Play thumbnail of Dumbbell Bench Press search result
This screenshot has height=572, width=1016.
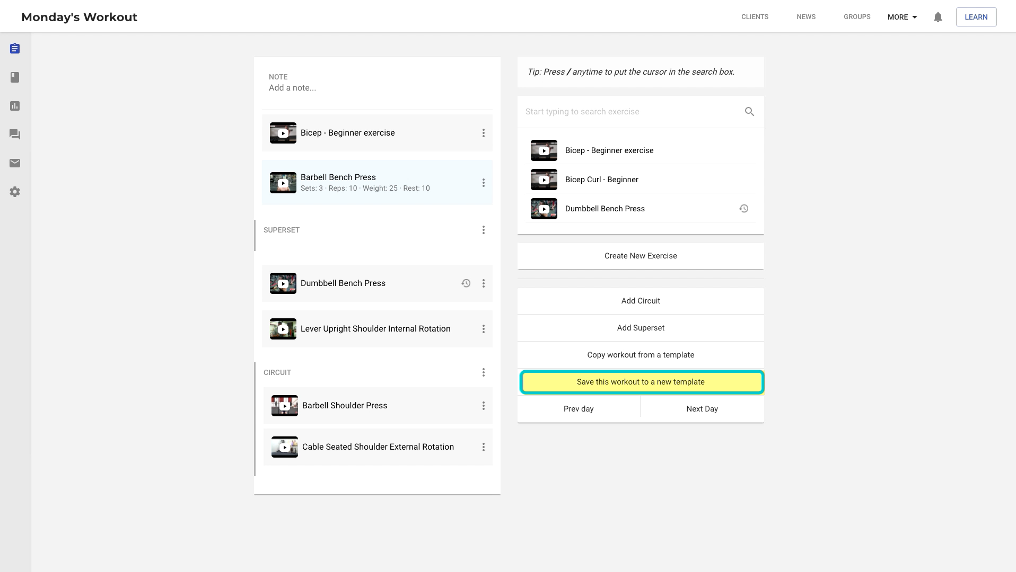pyautogui.click(x=544, y=209)
